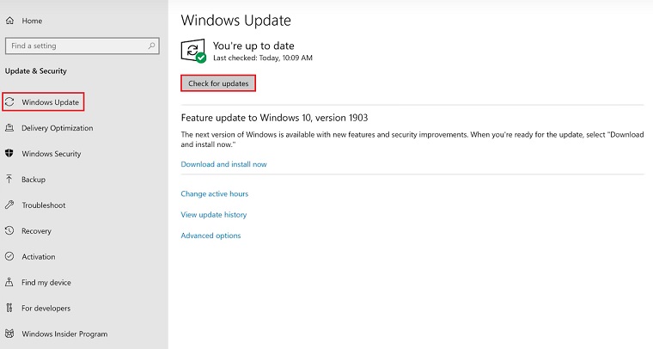Go to the Troubleshoot section

43,205
